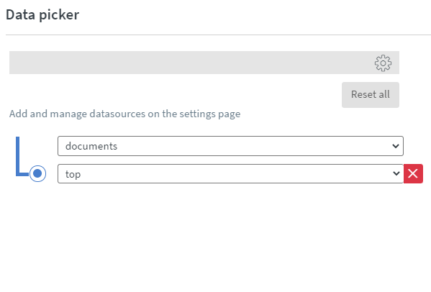Click the 'Data picker' heading

(42, 14)
